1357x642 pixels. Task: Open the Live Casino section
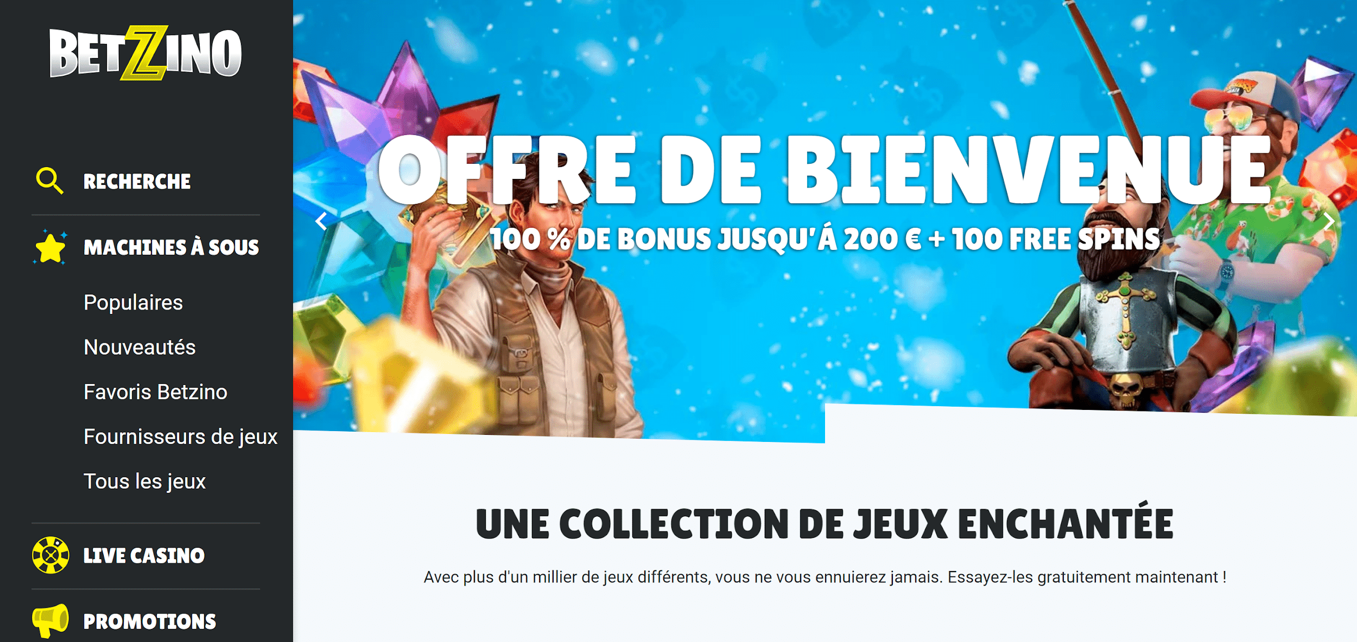tap(144, 555)
